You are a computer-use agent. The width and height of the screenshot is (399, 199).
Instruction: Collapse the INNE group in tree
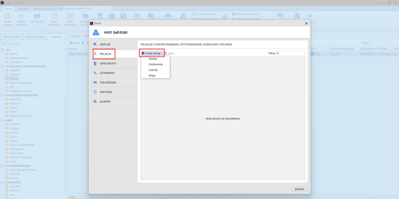[3, 120]
